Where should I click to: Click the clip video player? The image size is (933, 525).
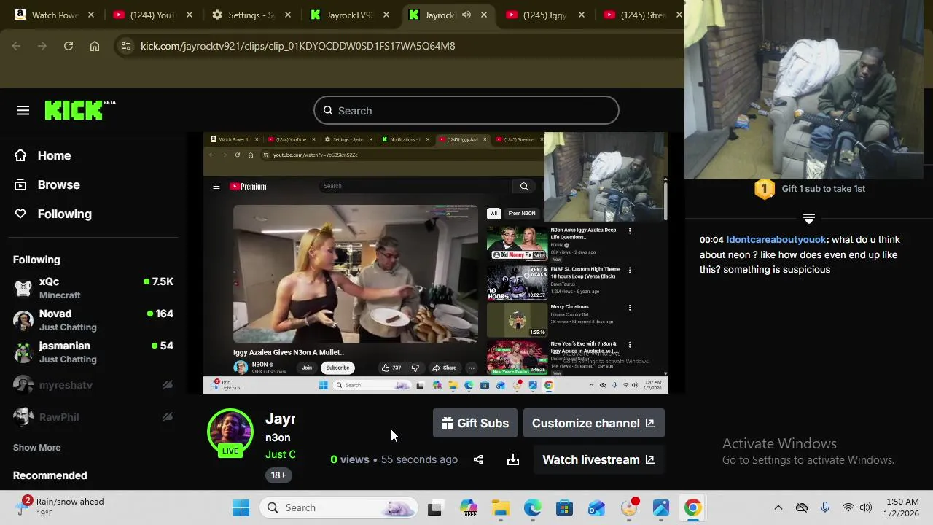[435, 262]
